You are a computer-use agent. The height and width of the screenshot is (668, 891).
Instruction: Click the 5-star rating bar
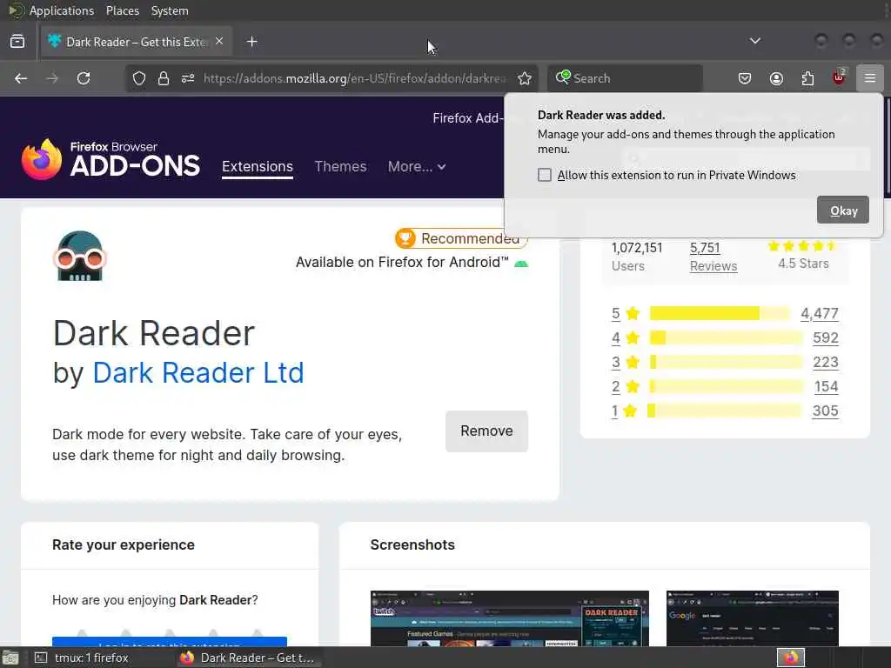coord(720,313)
